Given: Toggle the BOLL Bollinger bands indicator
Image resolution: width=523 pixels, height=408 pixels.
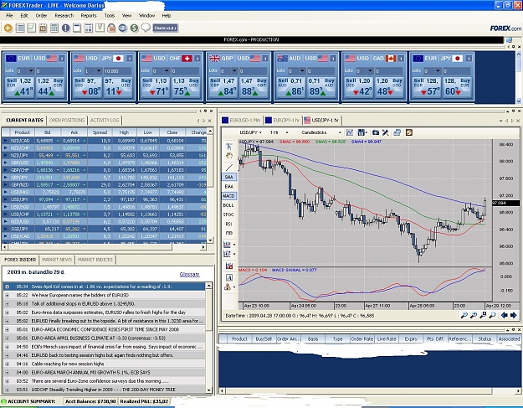Looking at the screenshot, I should [228, 205].
